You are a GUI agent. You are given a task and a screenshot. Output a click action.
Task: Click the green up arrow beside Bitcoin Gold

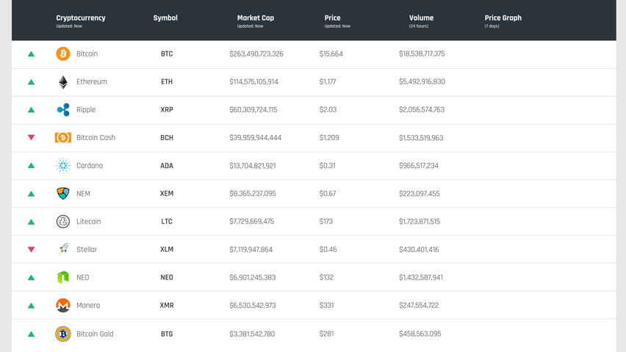tap(31, 334)
